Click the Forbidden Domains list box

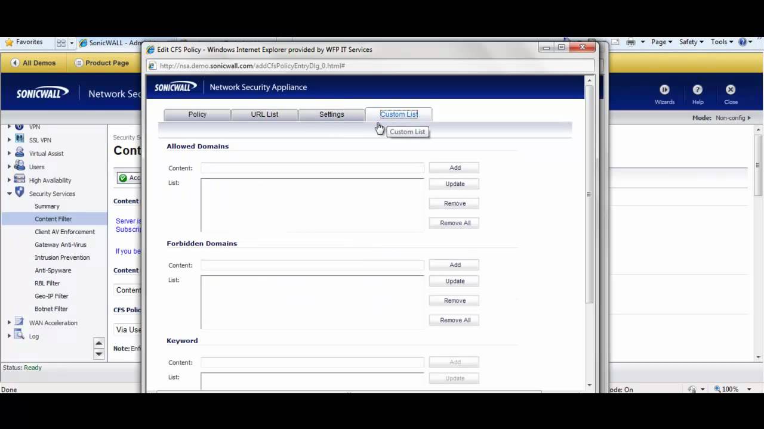coord(312,302)
